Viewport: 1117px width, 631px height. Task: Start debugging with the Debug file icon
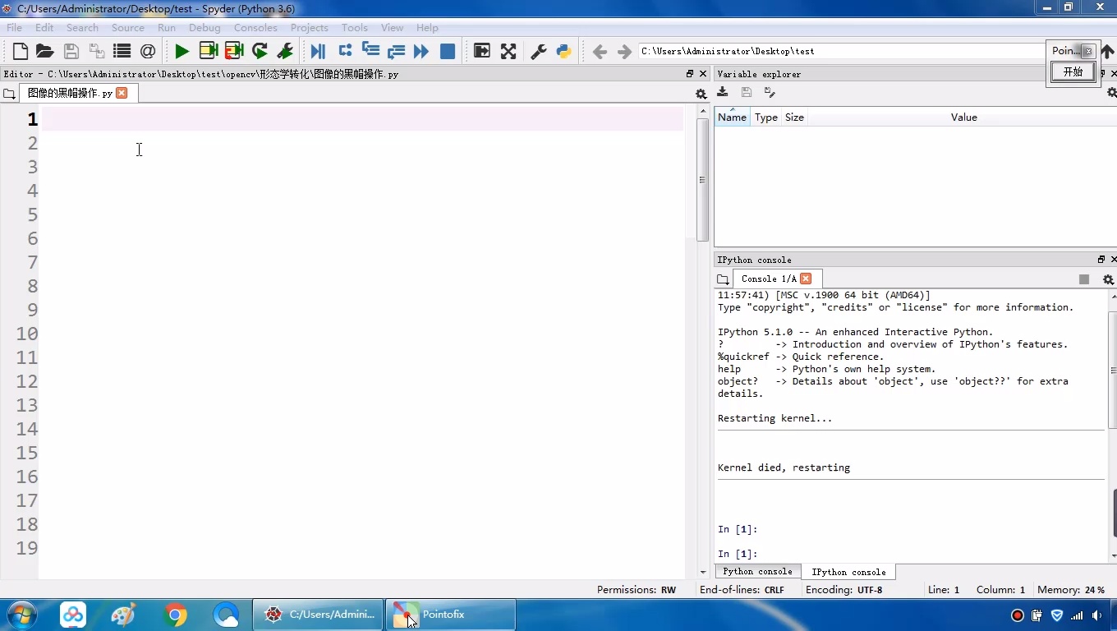click(x=318, y=52)
